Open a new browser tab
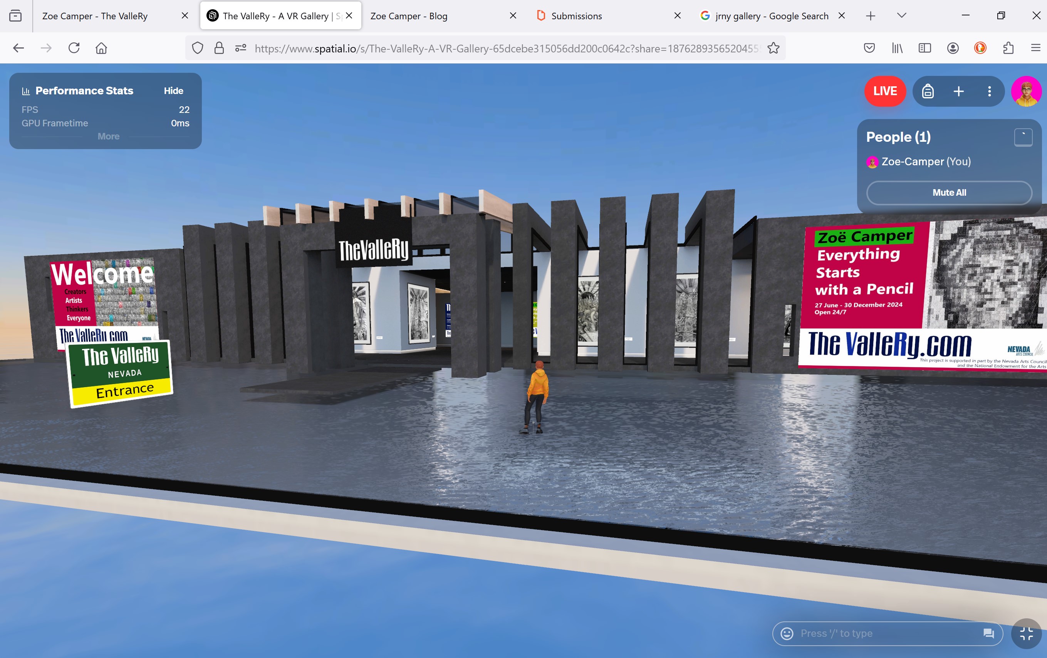Viewport: 1047px width, 658px height. tap(871, 16)
